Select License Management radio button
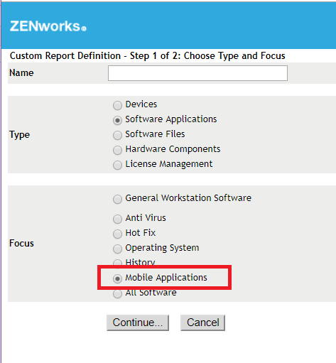Screen dimensions: 336x363 coord(117,165)
